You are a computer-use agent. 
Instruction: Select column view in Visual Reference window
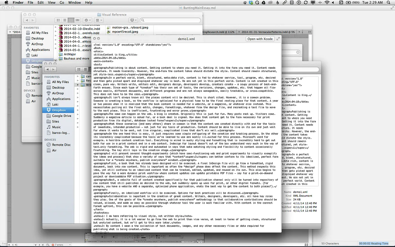pyautogui.click(x=71, y=20)
